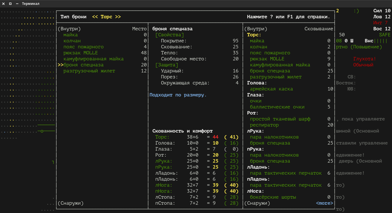Open the <more> link in the right panel
Viewport: 392px width, 213px height.
325,203
